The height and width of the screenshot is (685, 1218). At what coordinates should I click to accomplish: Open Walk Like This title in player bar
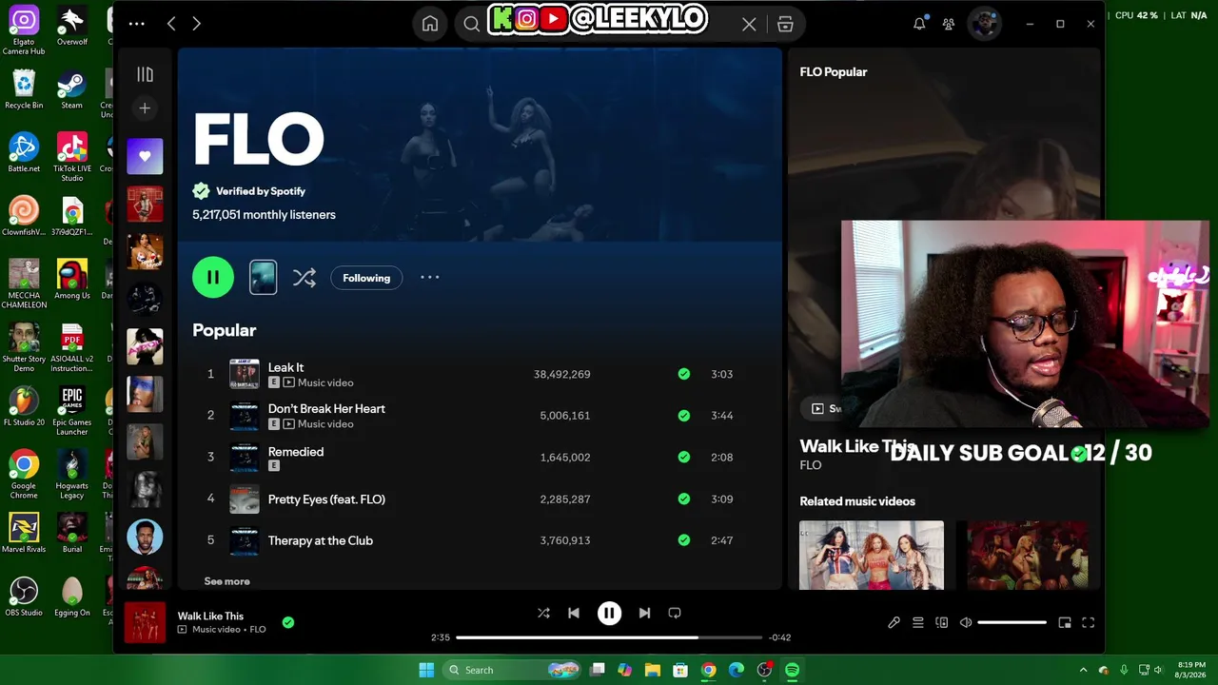pyautogui.click(x=210, y=616)
